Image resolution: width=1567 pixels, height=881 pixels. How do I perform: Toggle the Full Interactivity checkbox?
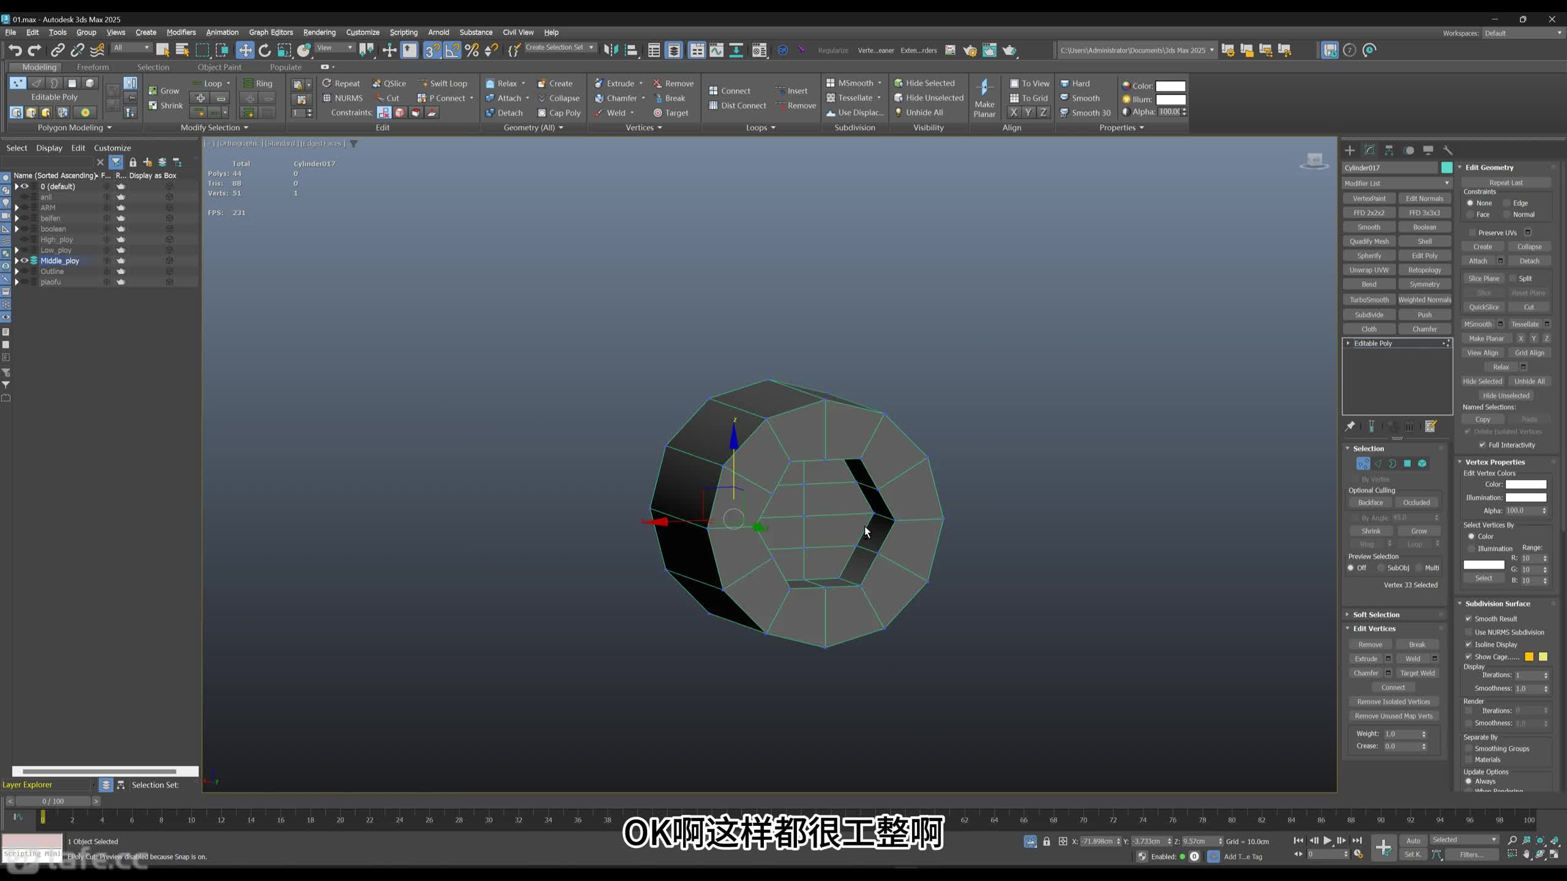click(1483, 445)
